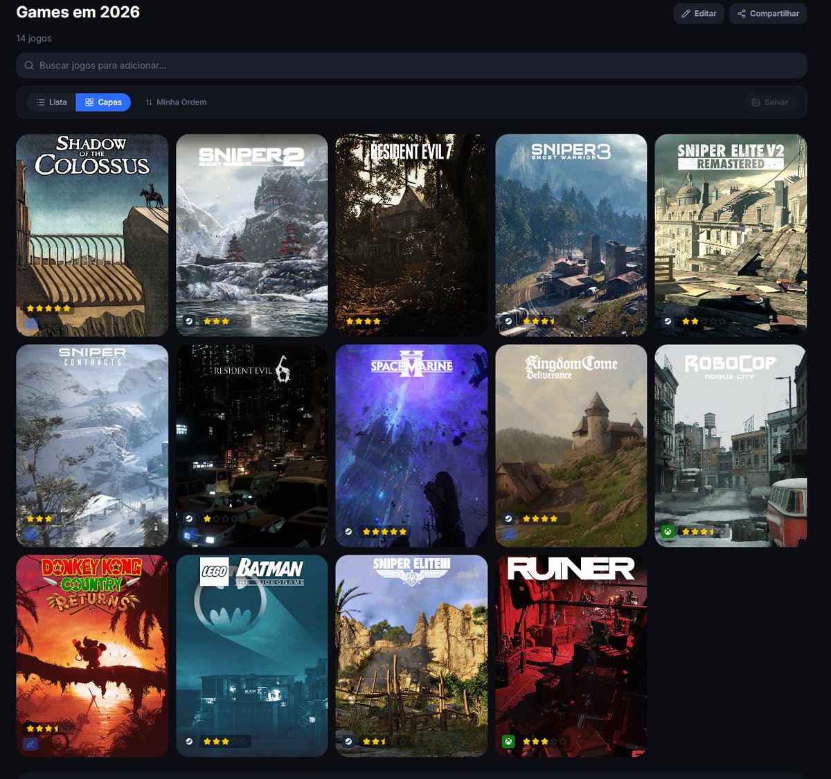Click the Steam icon on the Space Marine card

(348, 532)
